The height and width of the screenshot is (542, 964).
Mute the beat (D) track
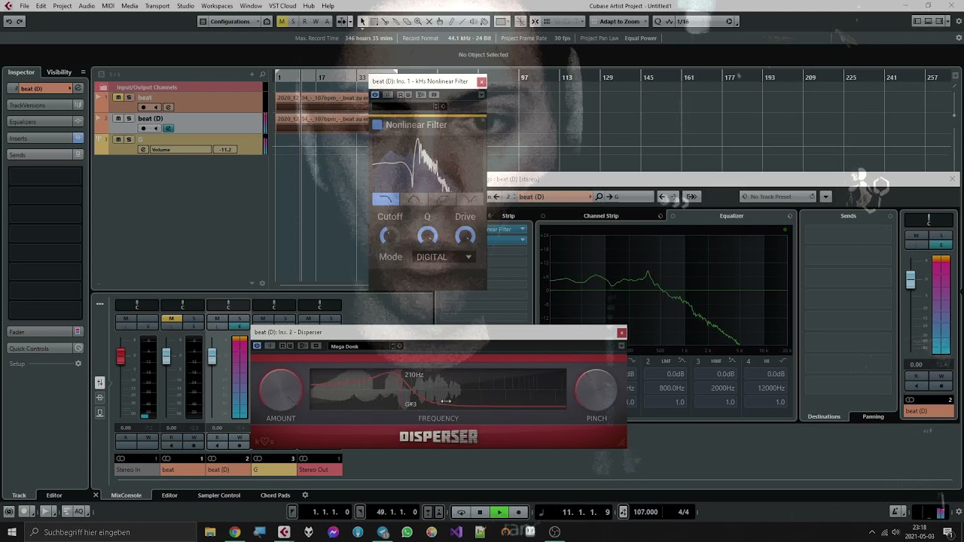[x=118, y=118]
